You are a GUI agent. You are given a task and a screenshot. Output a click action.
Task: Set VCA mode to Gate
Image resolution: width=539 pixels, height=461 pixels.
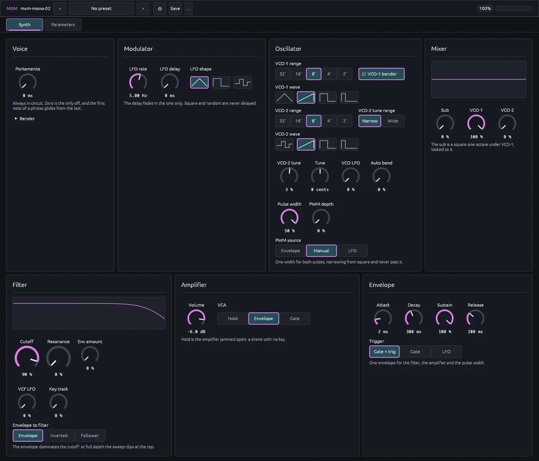[x=295, y=319]
